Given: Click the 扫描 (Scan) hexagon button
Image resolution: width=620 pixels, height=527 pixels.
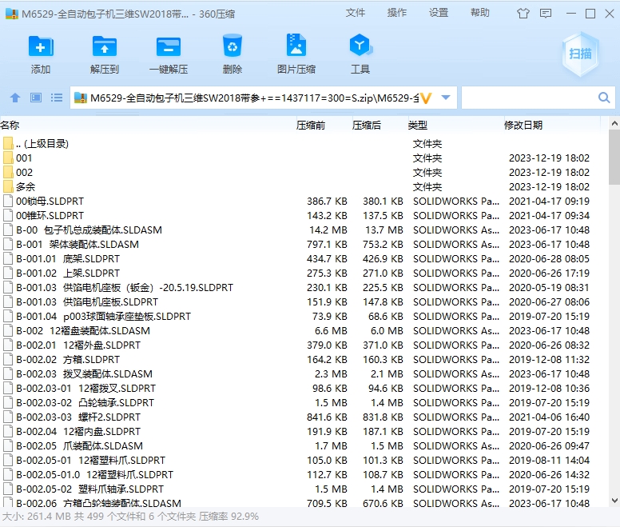Looking at the screenshot, I should pyautogui.click(x=580, y=54).
